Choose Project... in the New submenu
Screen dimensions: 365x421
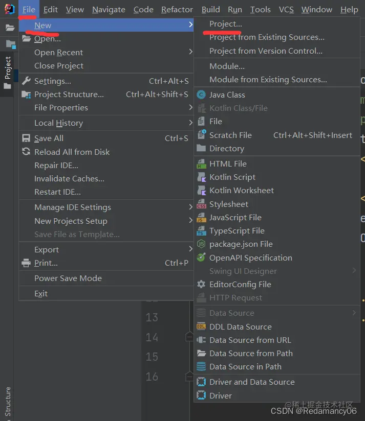tap(226, 24)
